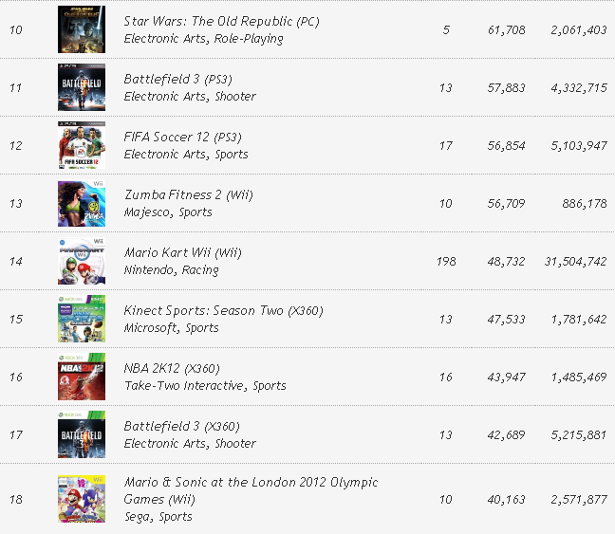The height and width of the screenshot is (534, 615).
Task: Click Kinect Sports: Season Two (X360) title
Action: [x=224, y=310]
